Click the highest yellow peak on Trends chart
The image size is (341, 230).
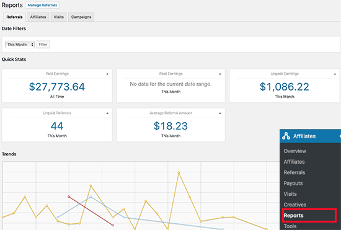pyautogui.click(x=179, y=172)
